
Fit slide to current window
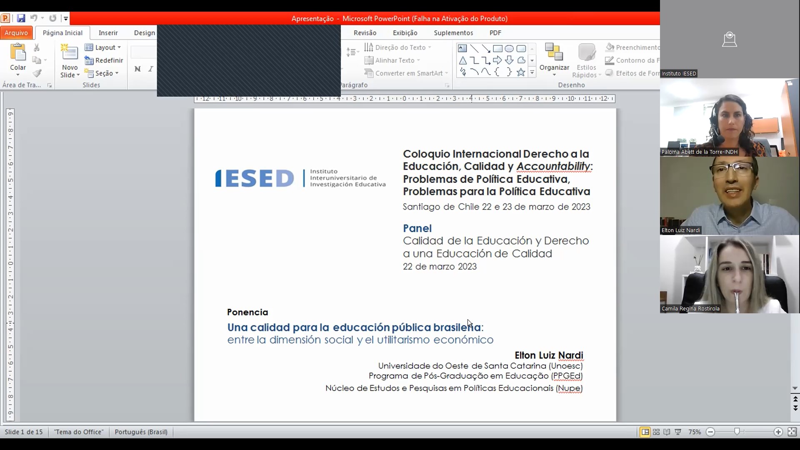(792, 432)
